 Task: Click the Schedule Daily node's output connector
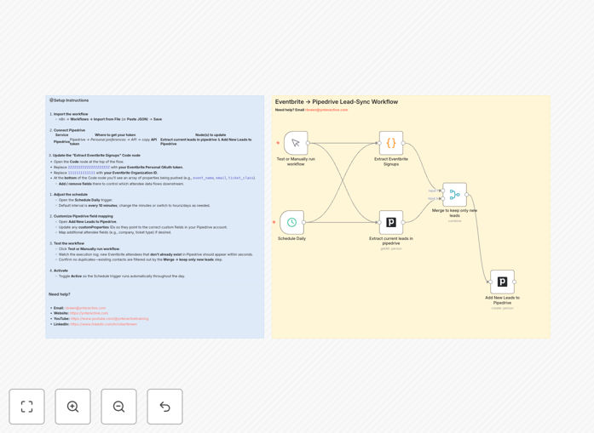[304, 222]
